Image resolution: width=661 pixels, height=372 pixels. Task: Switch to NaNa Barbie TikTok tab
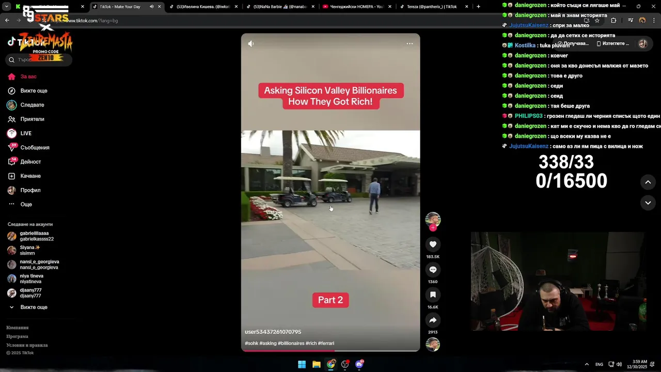click(280, 7)
